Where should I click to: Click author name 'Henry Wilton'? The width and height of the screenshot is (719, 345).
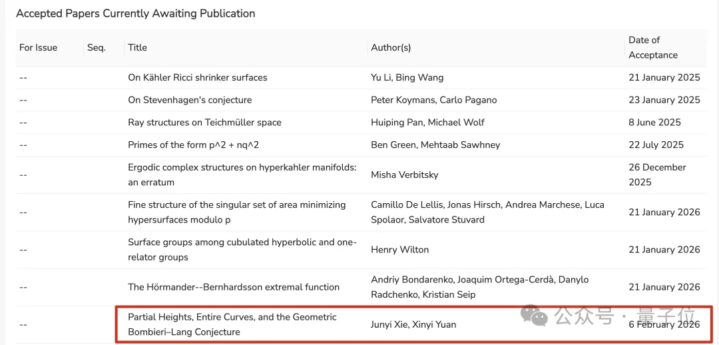399,249
